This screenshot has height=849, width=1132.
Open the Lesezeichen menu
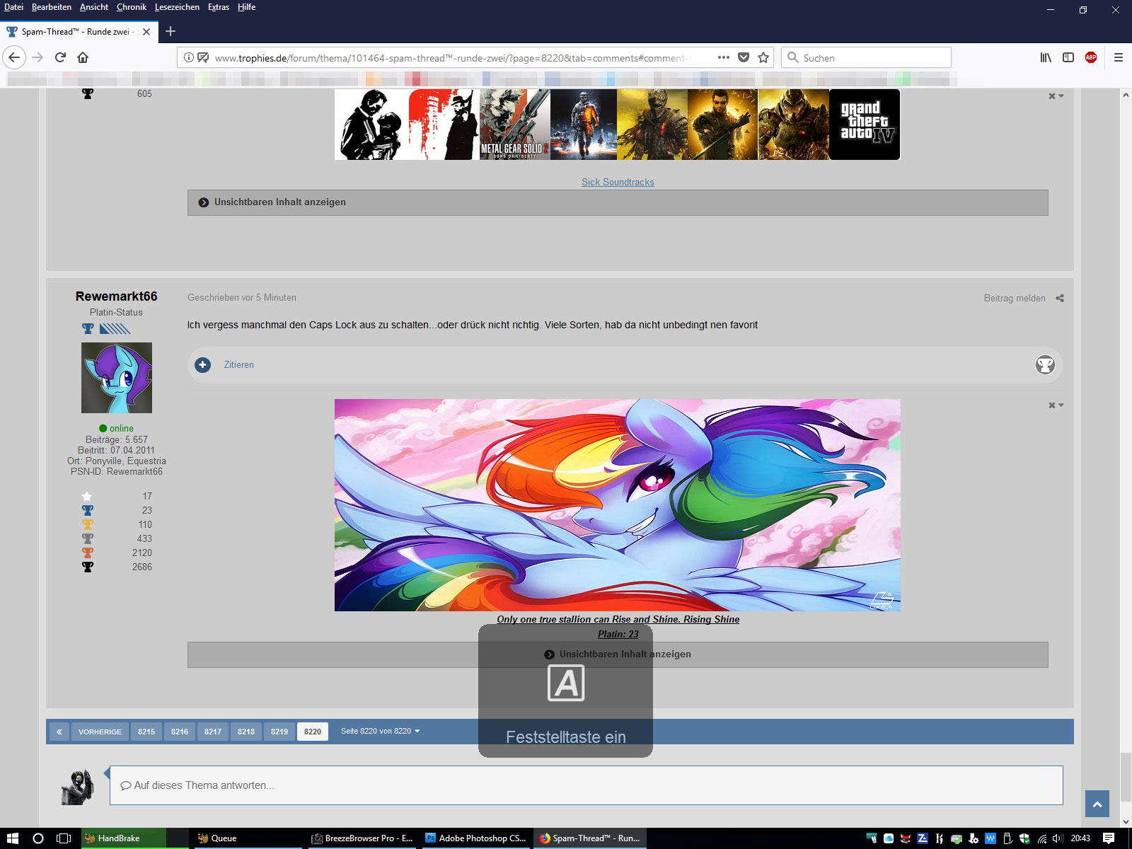tap(177, 7)
